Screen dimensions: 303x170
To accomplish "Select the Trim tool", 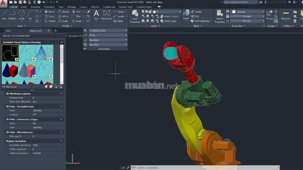I will (77, 12).
